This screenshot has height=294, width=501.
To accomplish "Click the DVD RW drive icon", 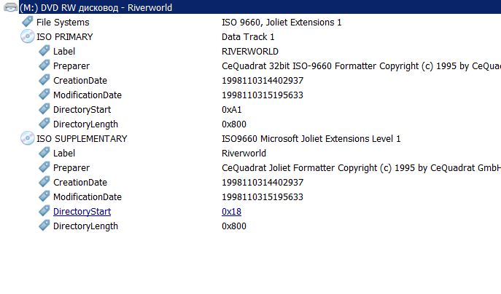I will tap(9, 7).
